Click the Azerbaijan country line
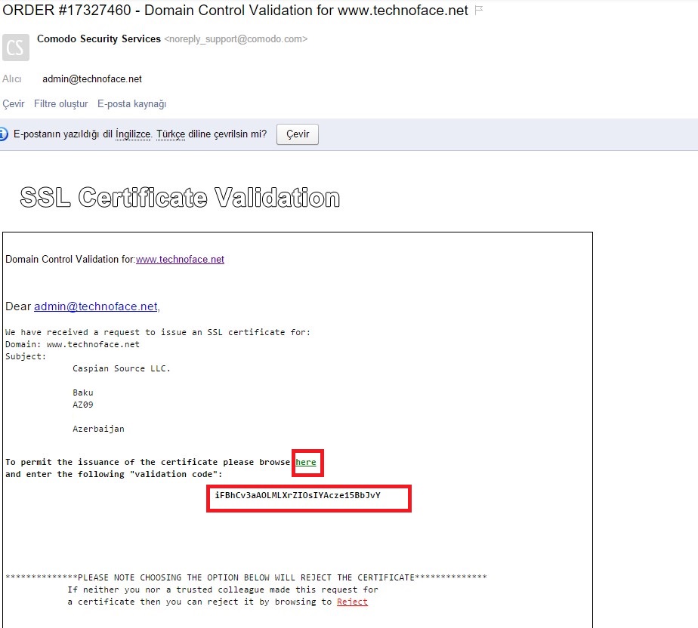This screenshot has height=628, width=698. pyautogui.click(x=98, y=429)
